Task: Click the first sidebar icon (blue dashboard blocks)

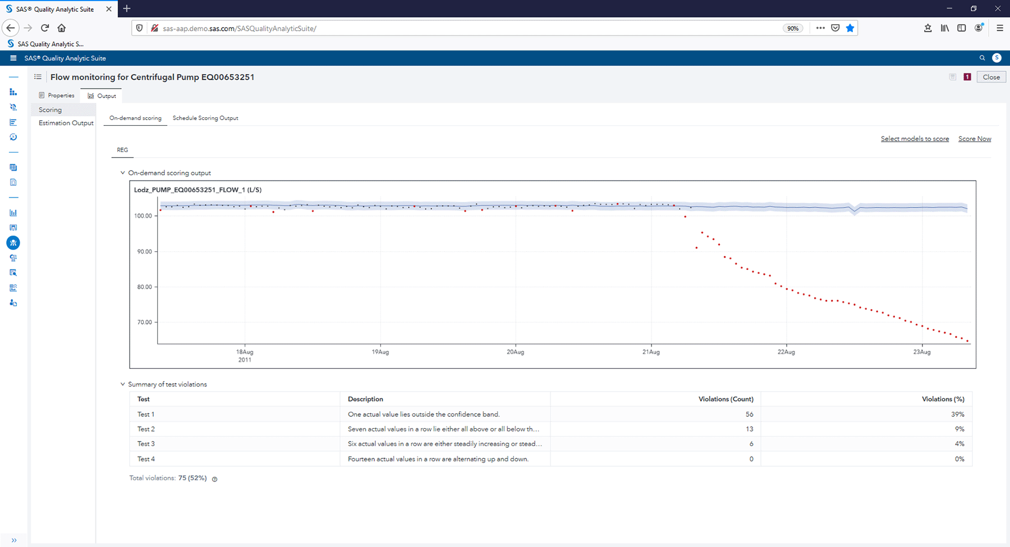Action: click(13, 92)
